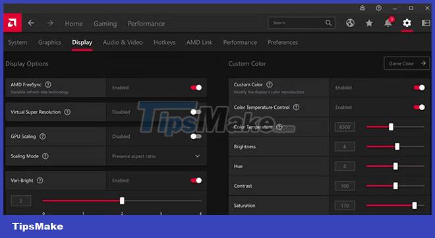Image resolution: width=435 pixels, height=238 pixels.
Task: Open the Preferences tab
Action: 283,42
